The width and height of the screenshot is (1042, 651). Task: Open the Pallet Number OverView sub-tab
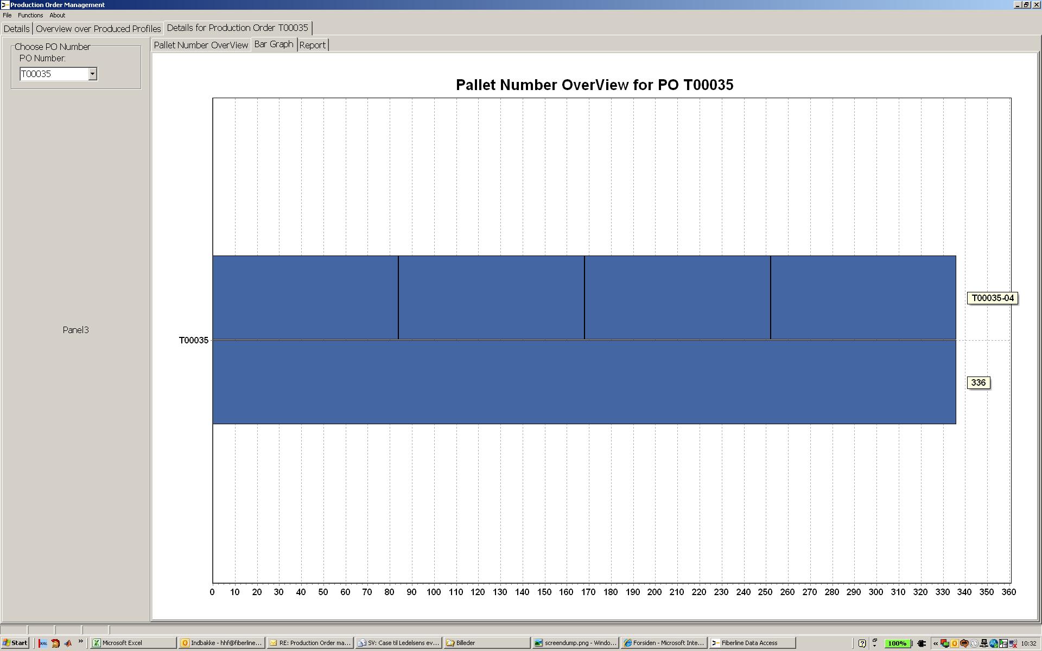tap(201, 45)
